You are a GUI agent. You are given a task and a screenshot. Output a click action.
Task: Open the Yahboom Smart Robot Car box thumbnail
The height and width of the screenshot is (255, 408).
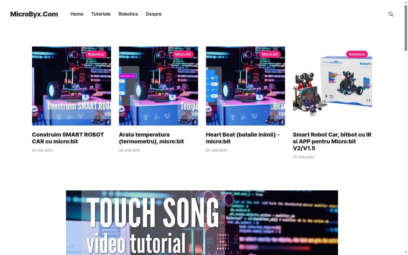click(x=332, y=86)
